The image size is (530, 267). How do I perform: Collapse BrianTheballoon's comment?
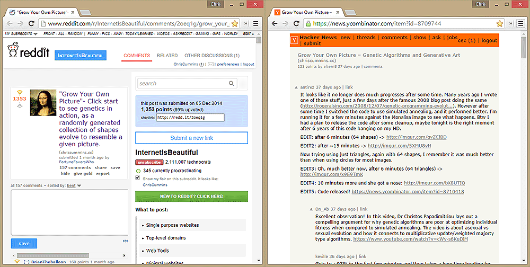26,262
